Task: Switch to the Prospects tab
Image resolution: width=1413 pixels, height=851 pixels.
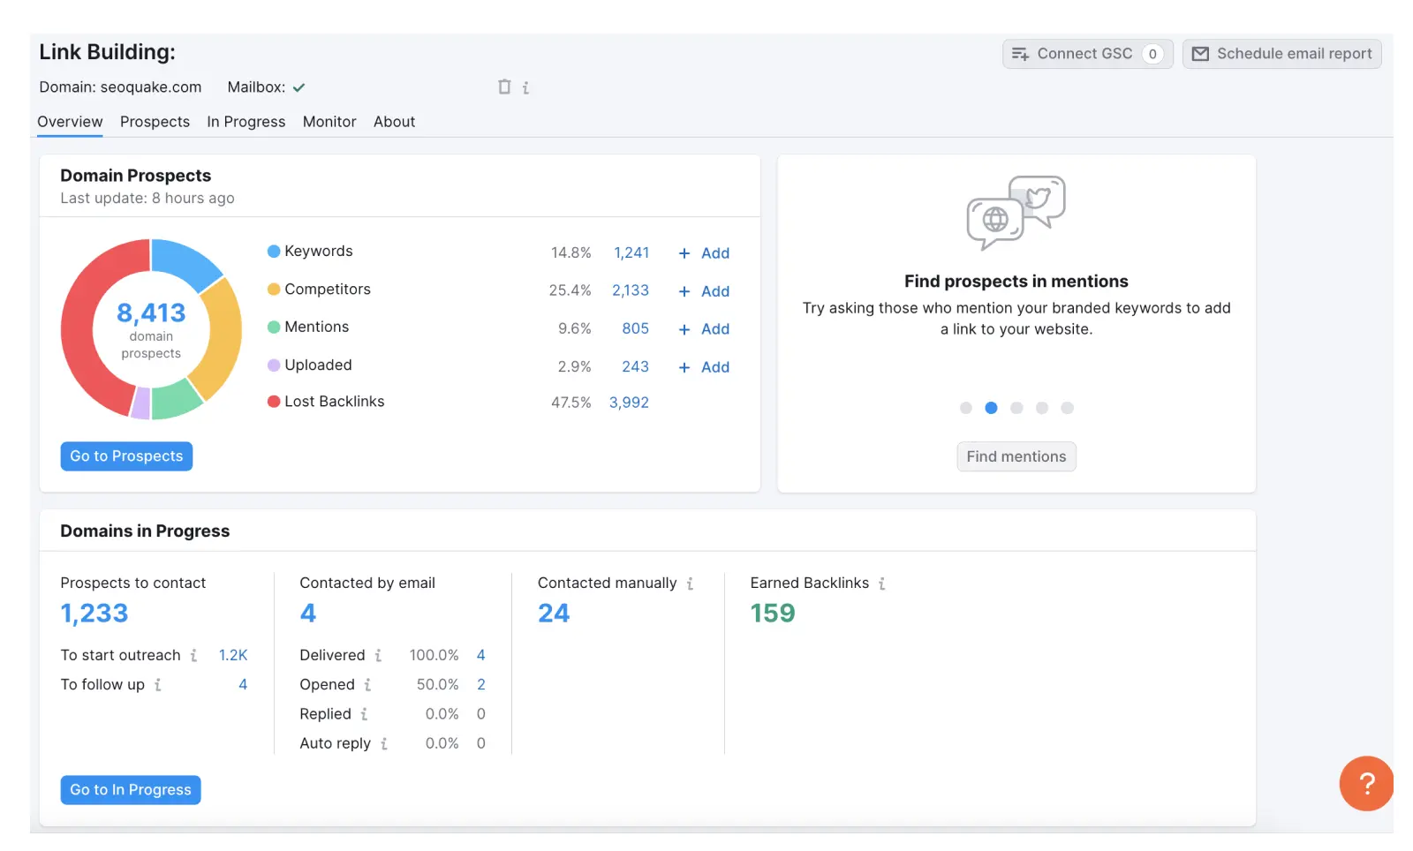Action: (155, 122)
